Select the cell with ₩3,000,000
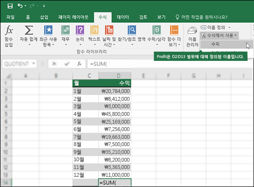This screenshot has height=187, width=254. pos(115,106)
